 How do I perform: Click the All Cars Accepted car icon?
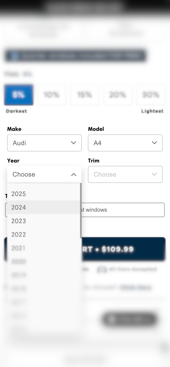pyautogui.click(x=102, y=269)
